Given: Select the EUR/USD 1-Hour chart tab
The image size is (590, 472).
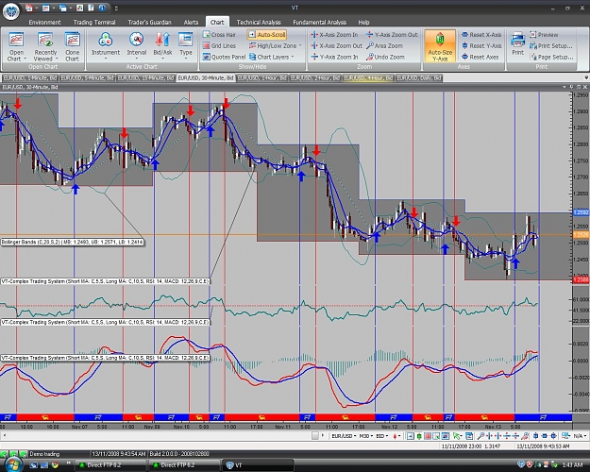Looking at the screenshot, I should tap(262, 78).
